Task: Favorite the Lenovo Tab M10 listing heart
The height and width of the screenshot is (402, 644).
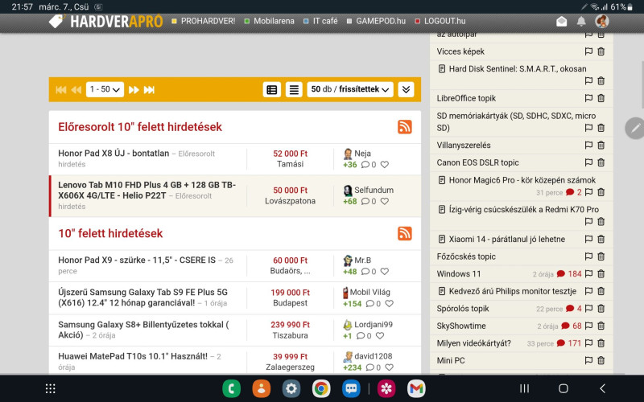Action: [x=385, y=202]
